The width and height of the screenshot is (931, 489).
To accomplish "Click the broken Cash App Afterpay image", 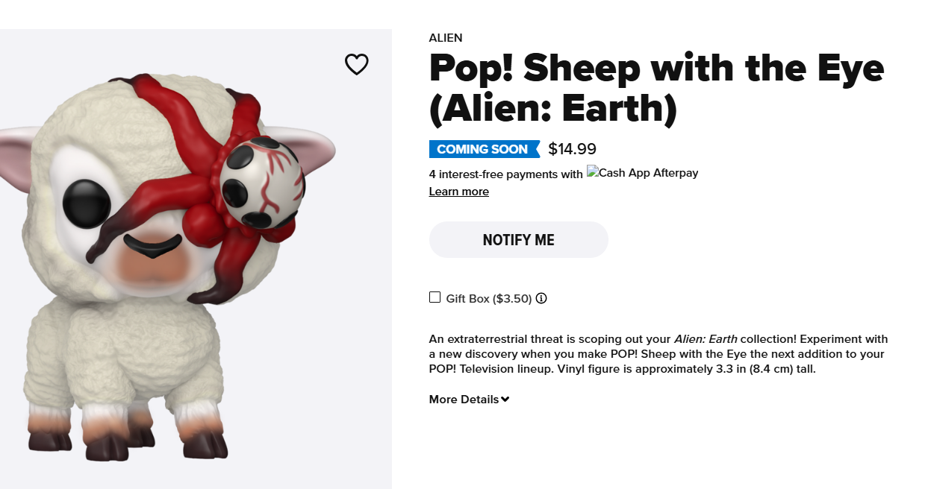I will click(642, 173).
